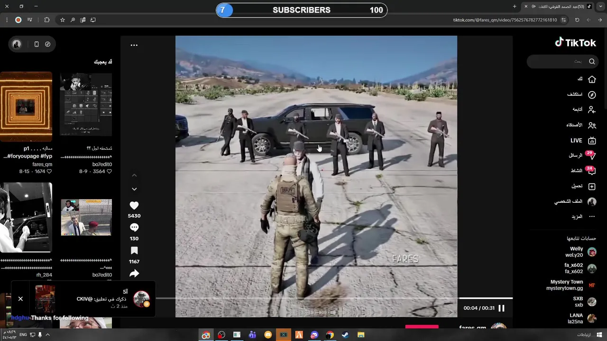
Task: Click the translate page icon
Action: [x=83, y=20]
